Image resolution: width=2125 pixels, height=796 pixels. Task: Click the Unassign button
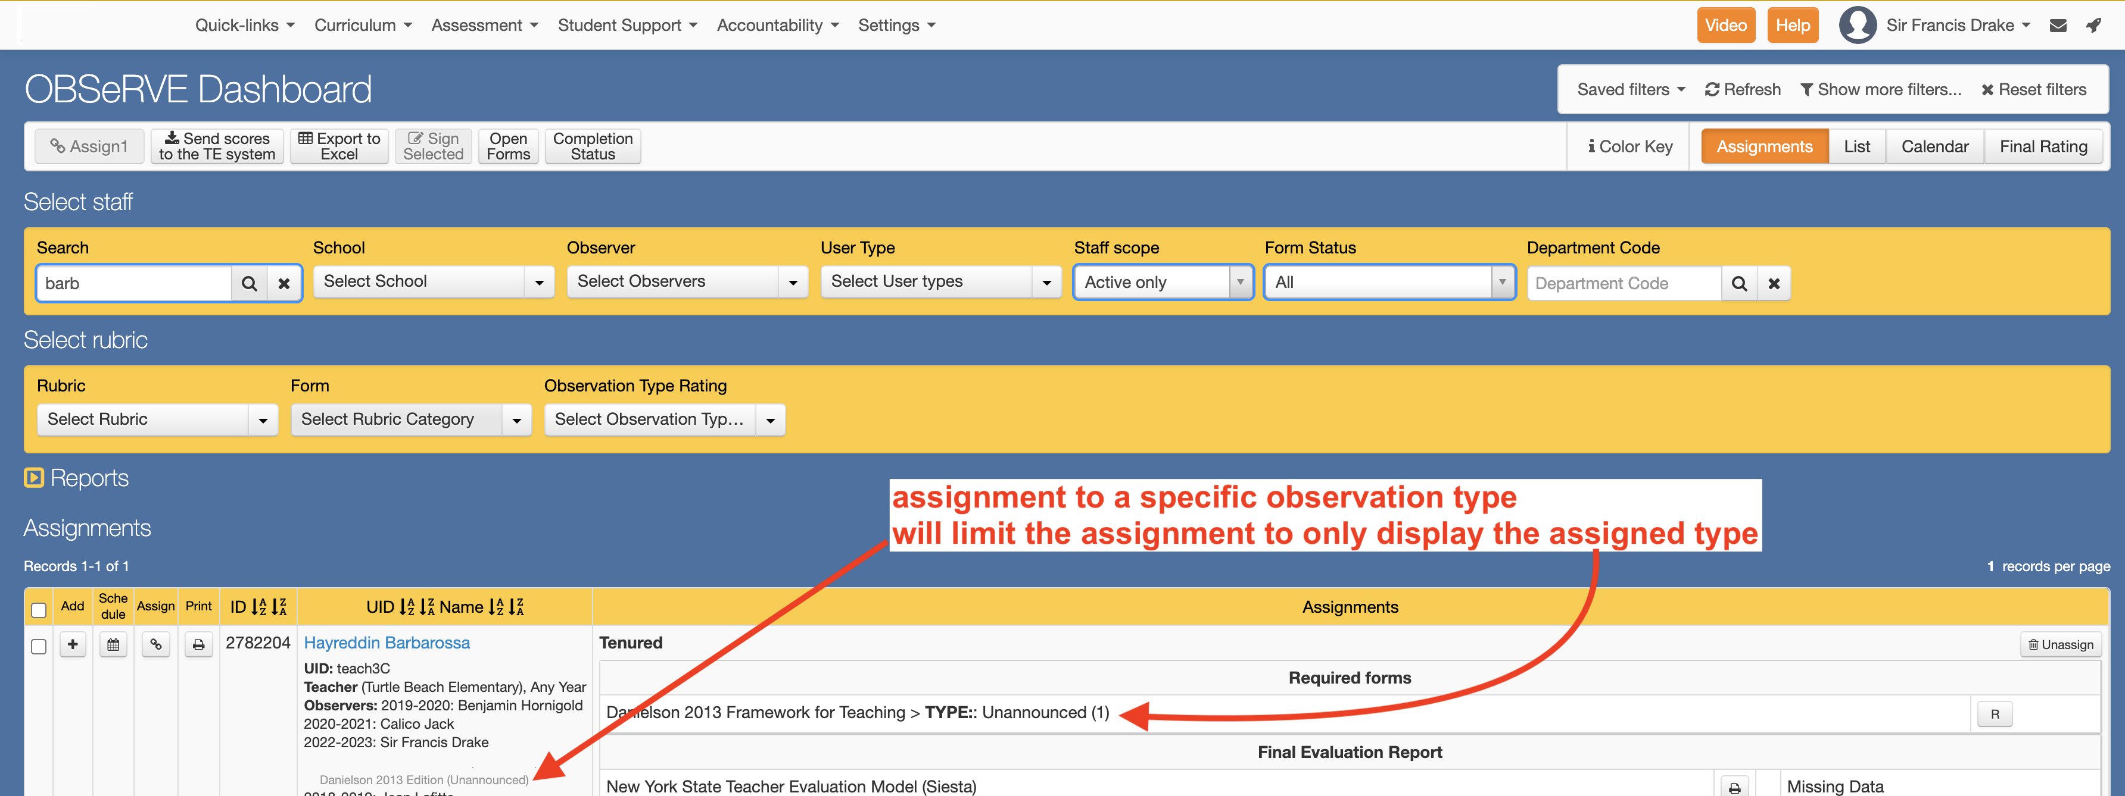pyautogui.click(x=2060, y=644)
